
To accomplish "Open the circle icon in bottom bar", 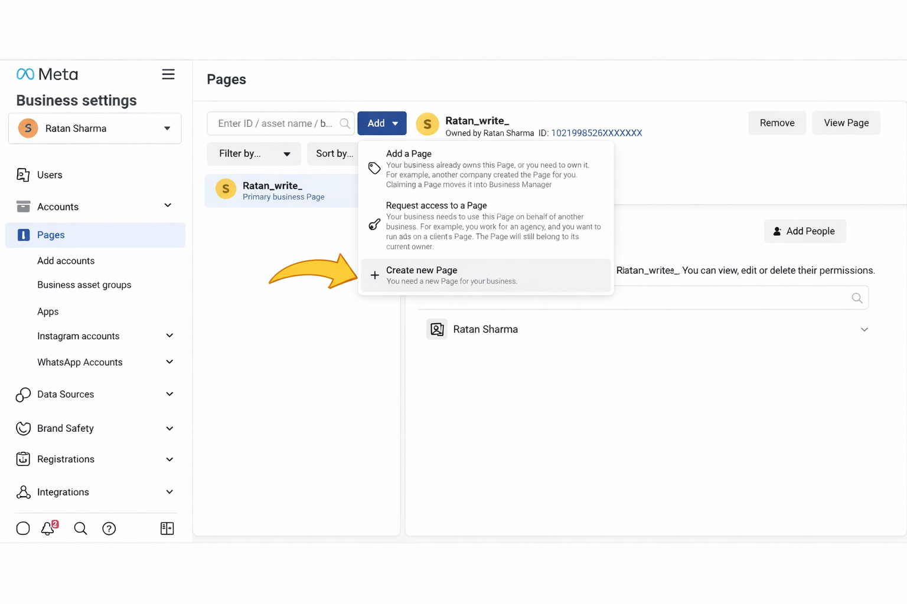I will [x=23, y=528].
